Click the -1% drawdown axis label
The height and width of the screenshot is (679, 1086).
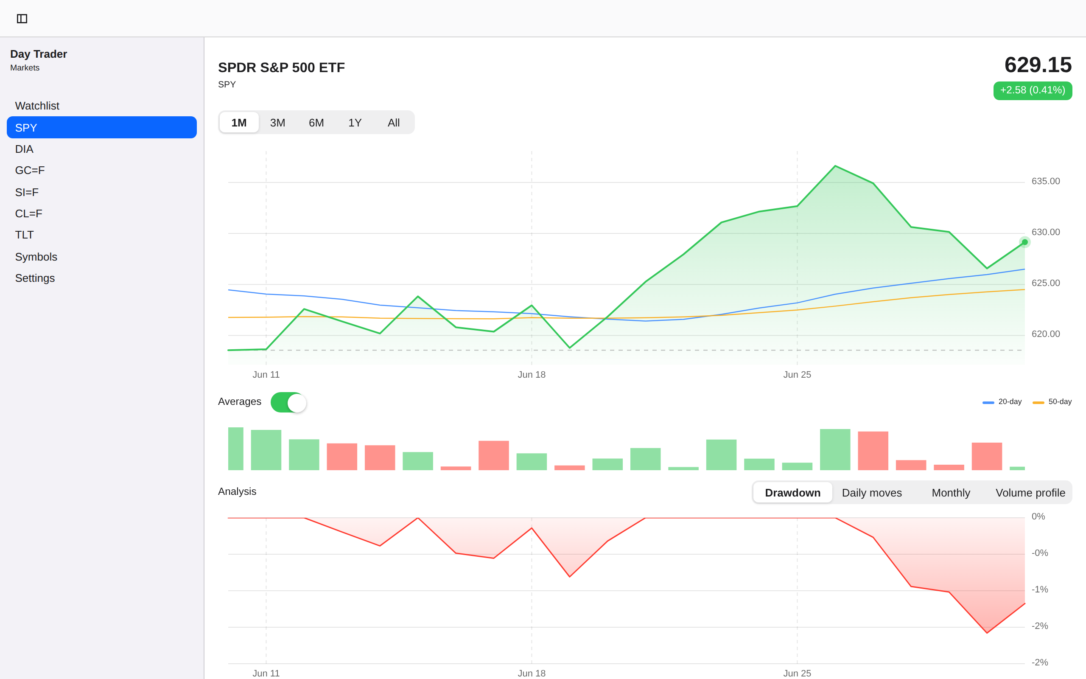1039,589
